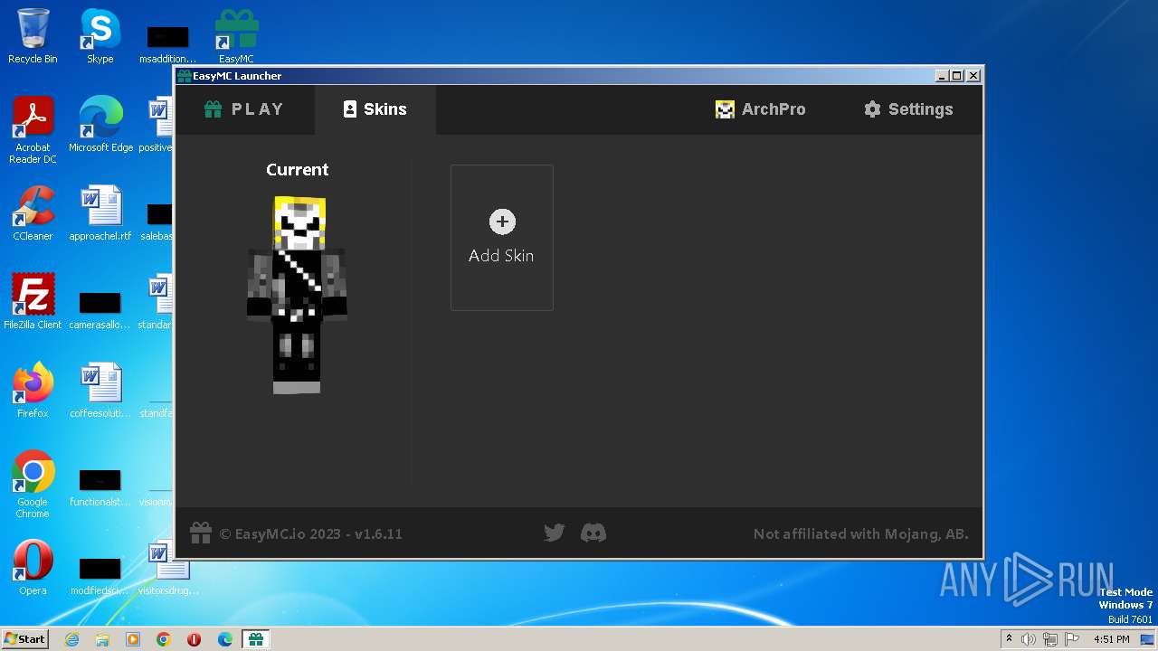This screenshot has height=651, width=1158.
Task: Select the CCleaner desktop shortcut
Action: click(x=33, y=213)
